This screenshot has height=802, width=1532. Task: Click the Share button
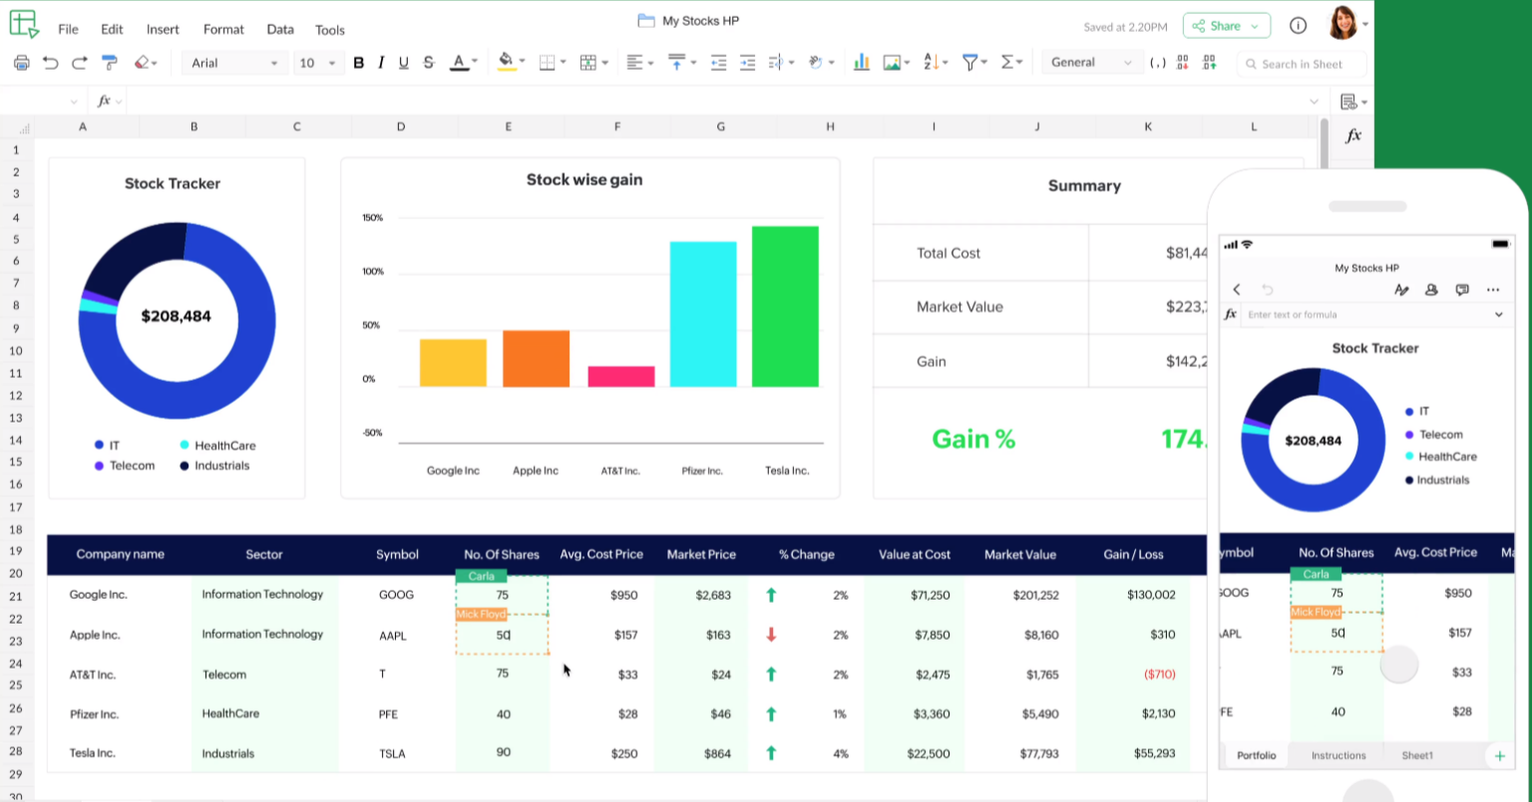tap(1226, 25)
